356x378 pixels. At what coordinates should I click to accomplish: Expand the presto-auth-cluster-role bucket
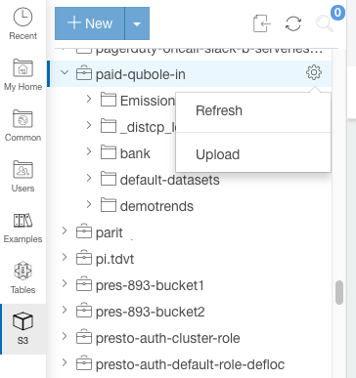[x=65, y=336]
